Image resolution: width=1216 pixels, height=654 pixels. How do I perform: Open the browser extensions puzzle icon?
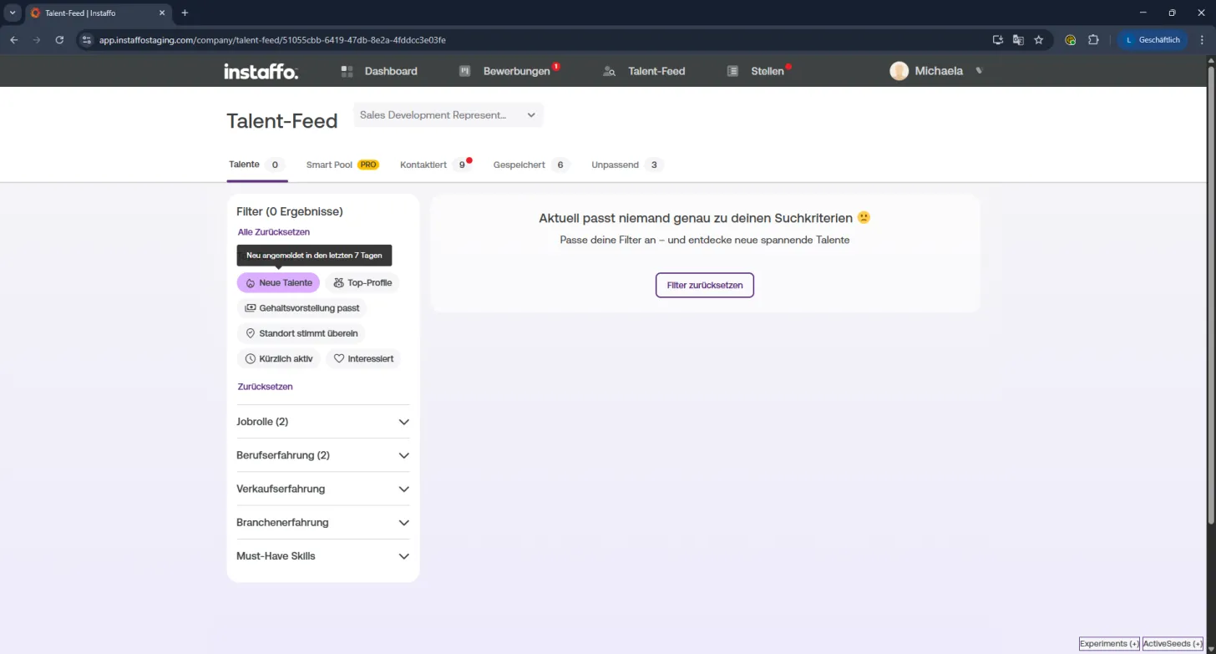click(1093, 39)
